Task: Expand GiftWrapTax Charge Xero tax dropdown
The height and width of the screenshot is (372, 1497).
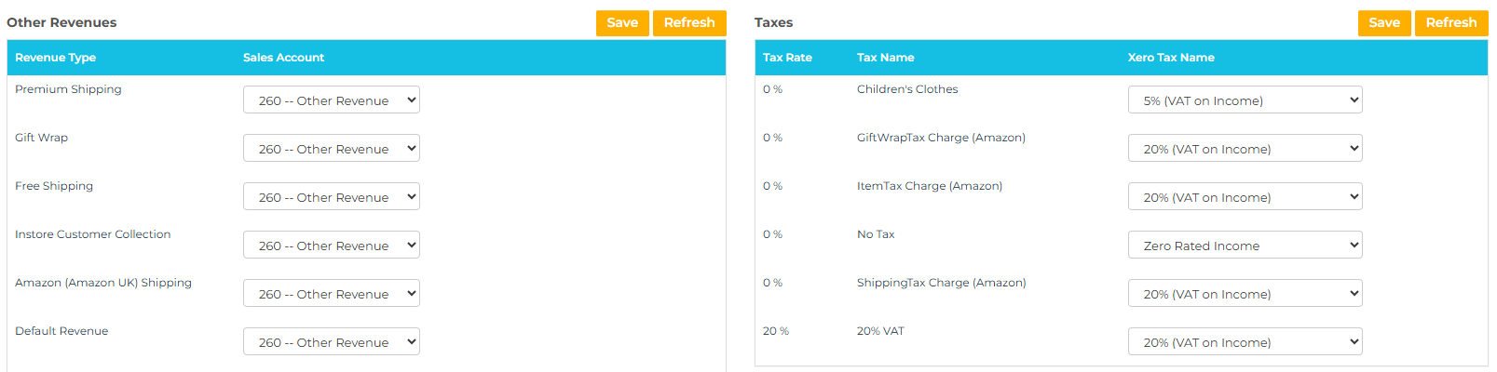Action: point(1245,149)
